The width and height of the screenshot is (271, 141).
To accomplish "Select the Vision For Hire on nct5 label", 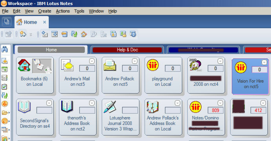I will (251, 84).
